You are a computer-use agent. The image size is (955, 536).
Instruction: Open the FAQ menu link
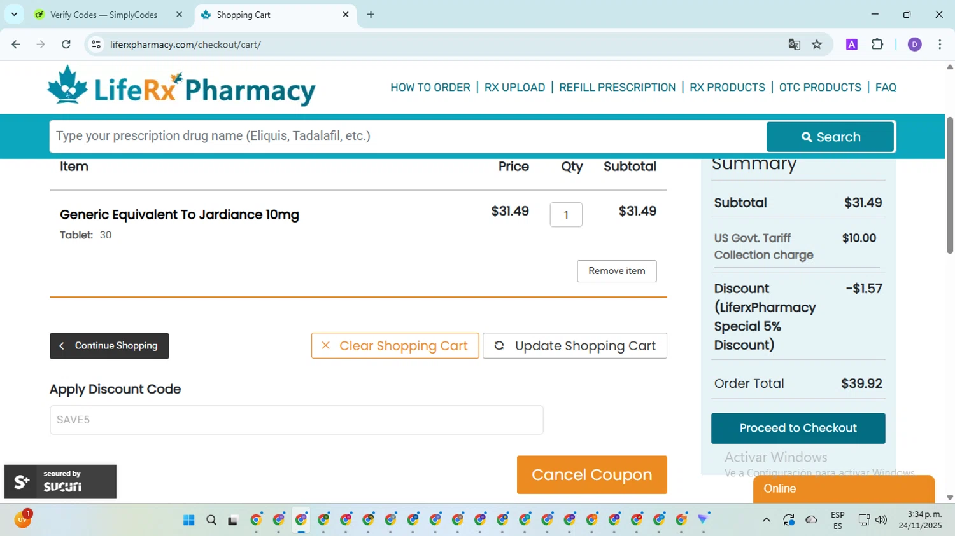pos(886,87)
